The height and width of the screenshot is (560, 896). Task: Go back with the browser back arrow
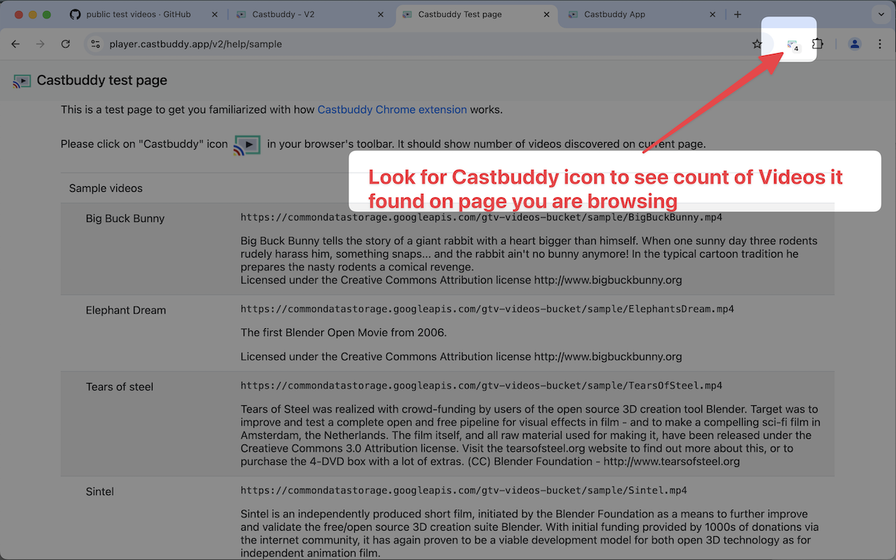(15, 44)
